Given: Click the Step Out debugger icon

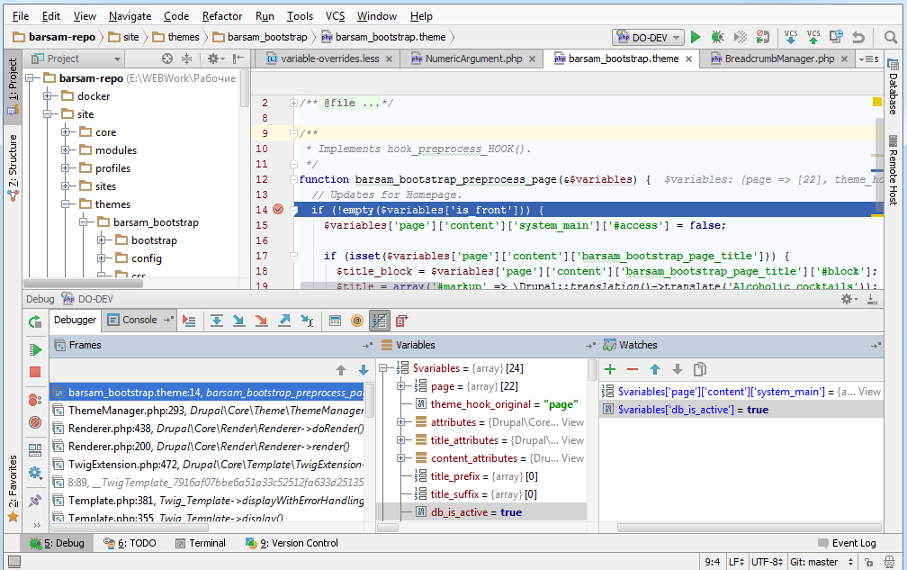Looking at the screenshot, I should pos(284,320).
